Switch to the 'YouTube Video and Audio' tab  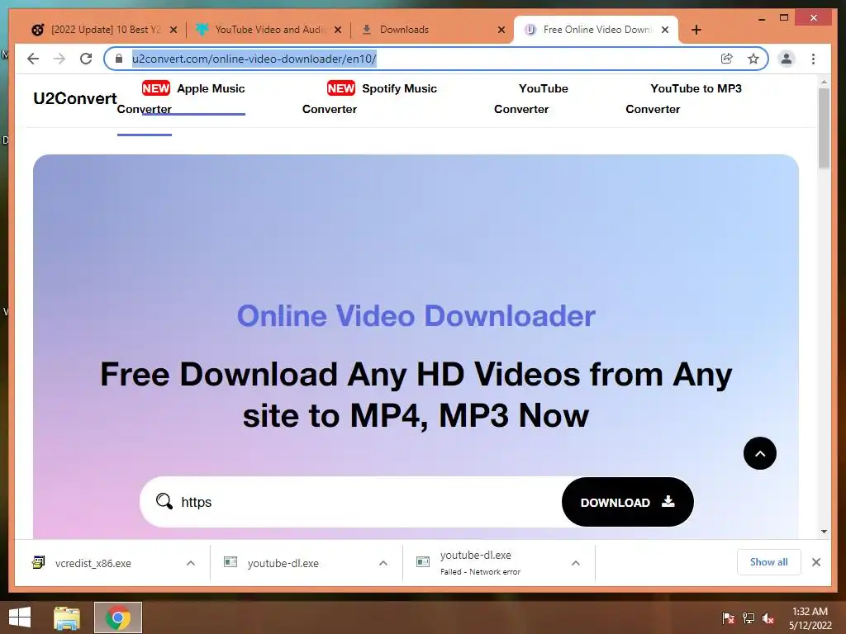269,30
